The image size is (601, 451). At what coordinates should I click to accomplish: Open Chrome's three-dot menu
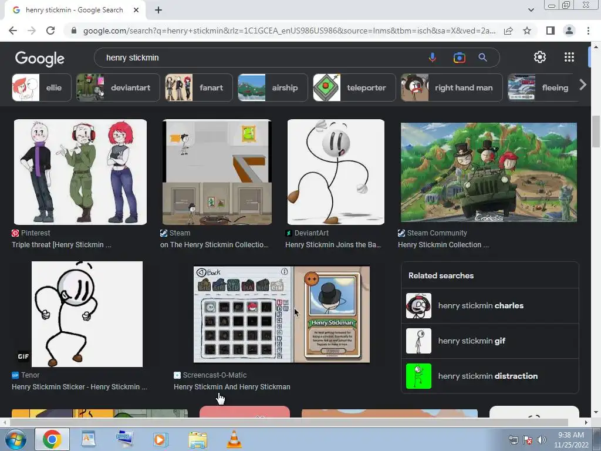(x=588, y=31)
